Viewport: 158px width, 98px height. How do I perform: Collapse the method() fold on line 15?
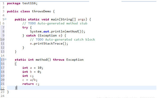tap(5, 59)
